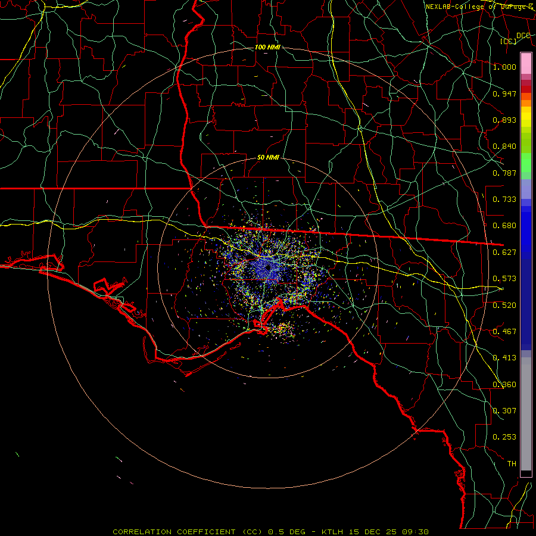Click the 0.360 scale value
Image resolution: width=536 pixels, height=536 pixels.
coord(504,385)
